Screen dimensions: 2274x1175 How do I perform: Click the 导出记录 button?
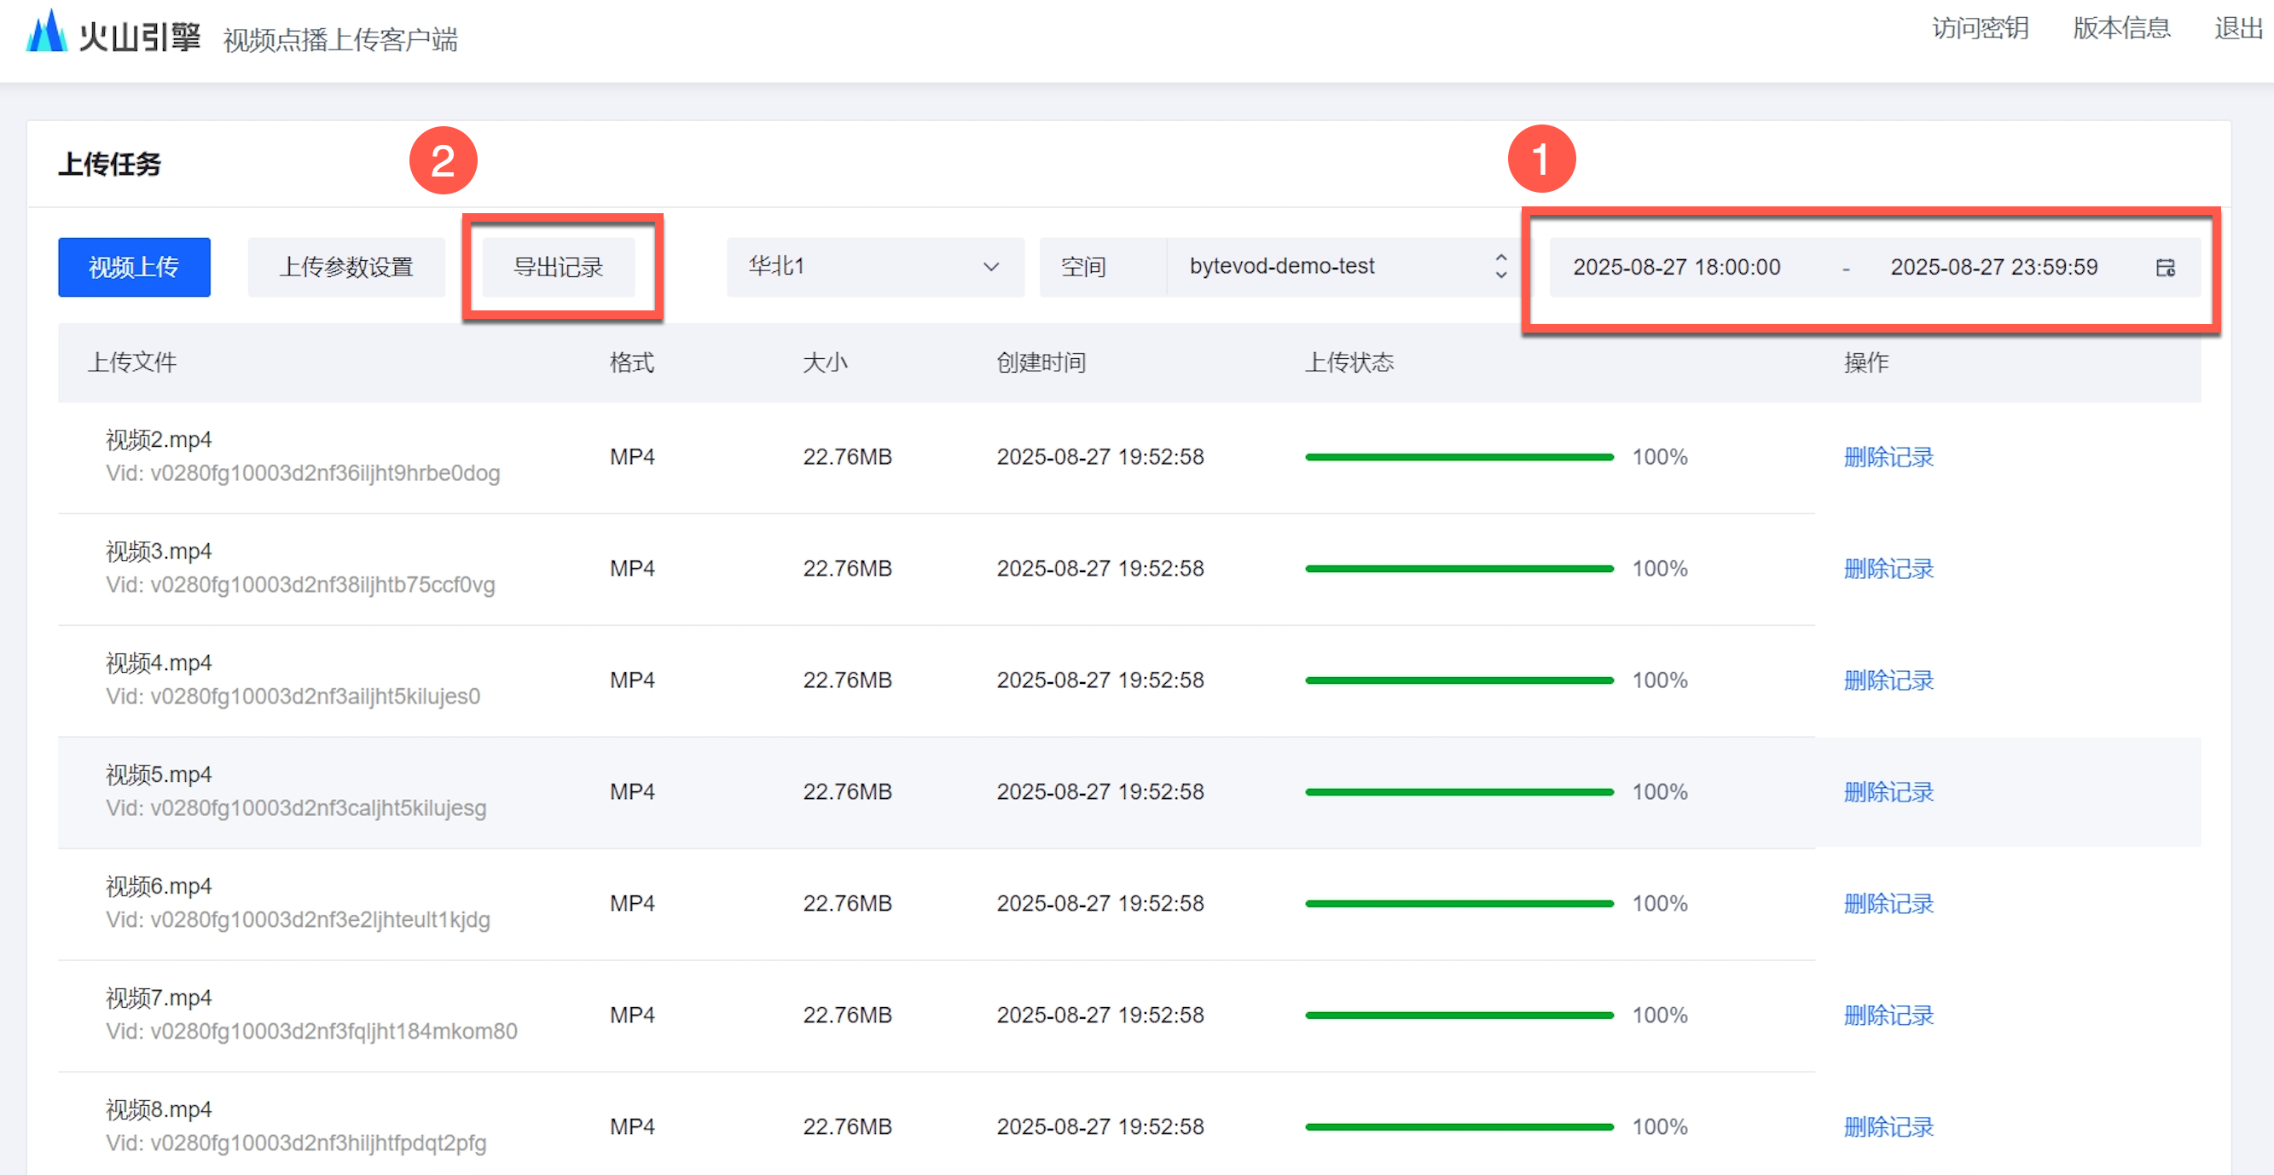point(559,267)
